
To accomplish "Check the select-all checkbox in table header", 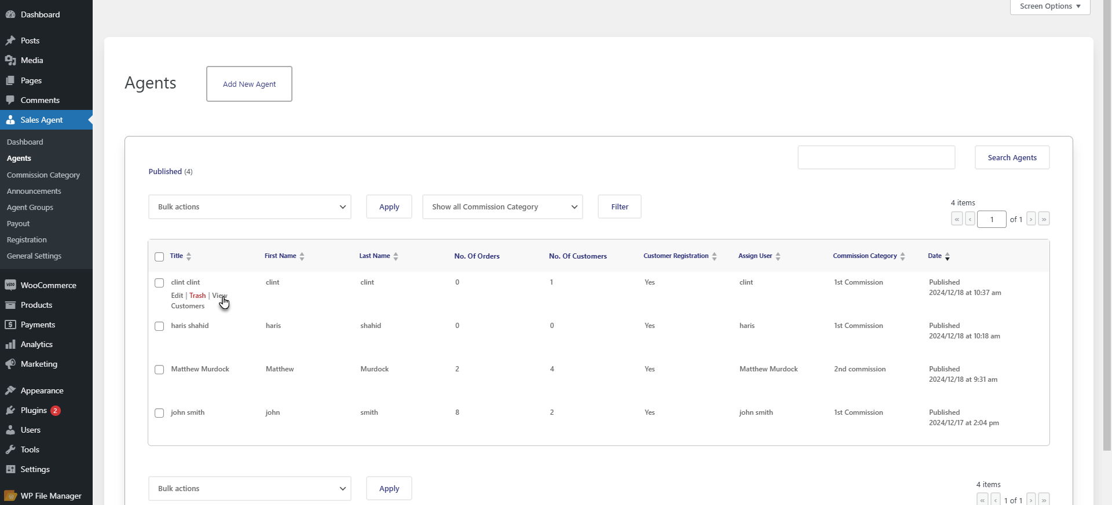I will pos(159,257).
